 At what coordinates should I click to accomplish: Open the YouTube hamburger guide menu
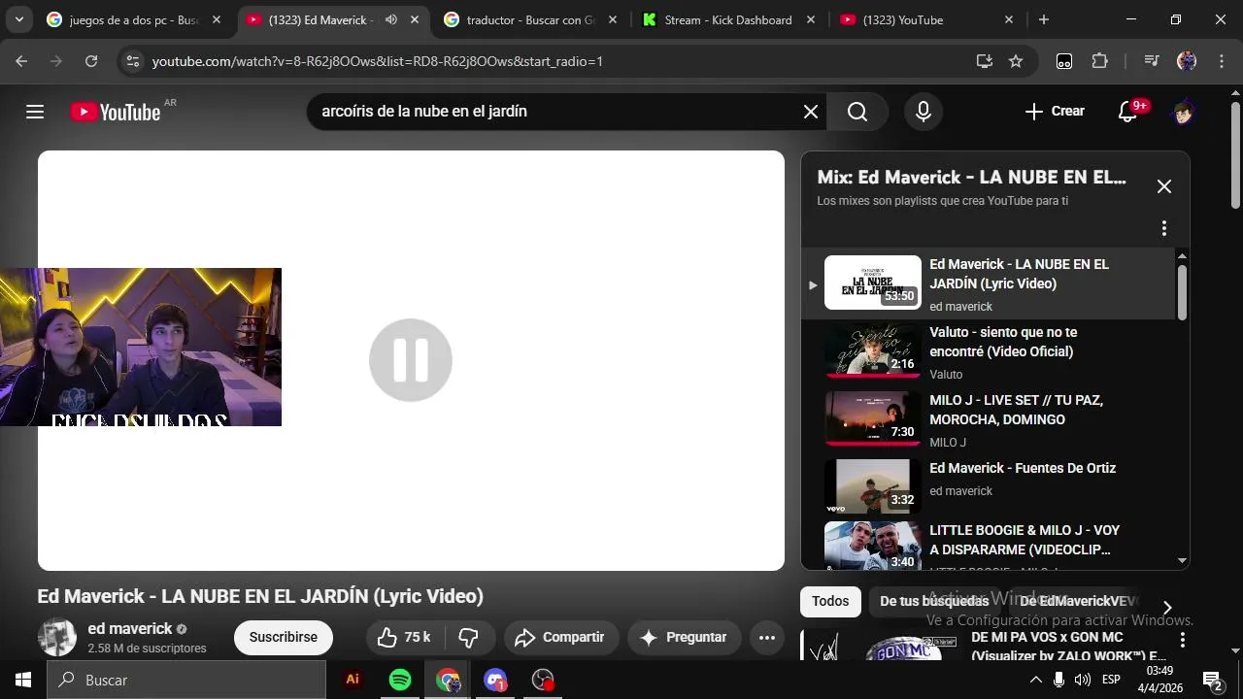(x=35, y=112)
